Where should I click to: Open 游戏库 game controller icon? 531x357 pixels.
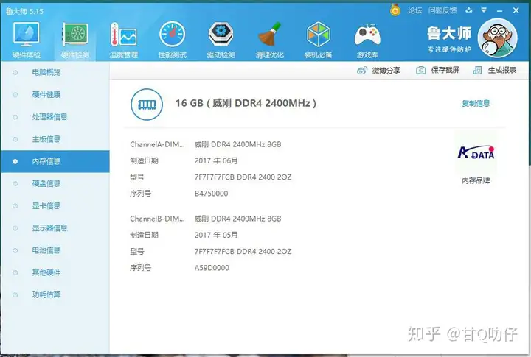[x=367, y=35]
